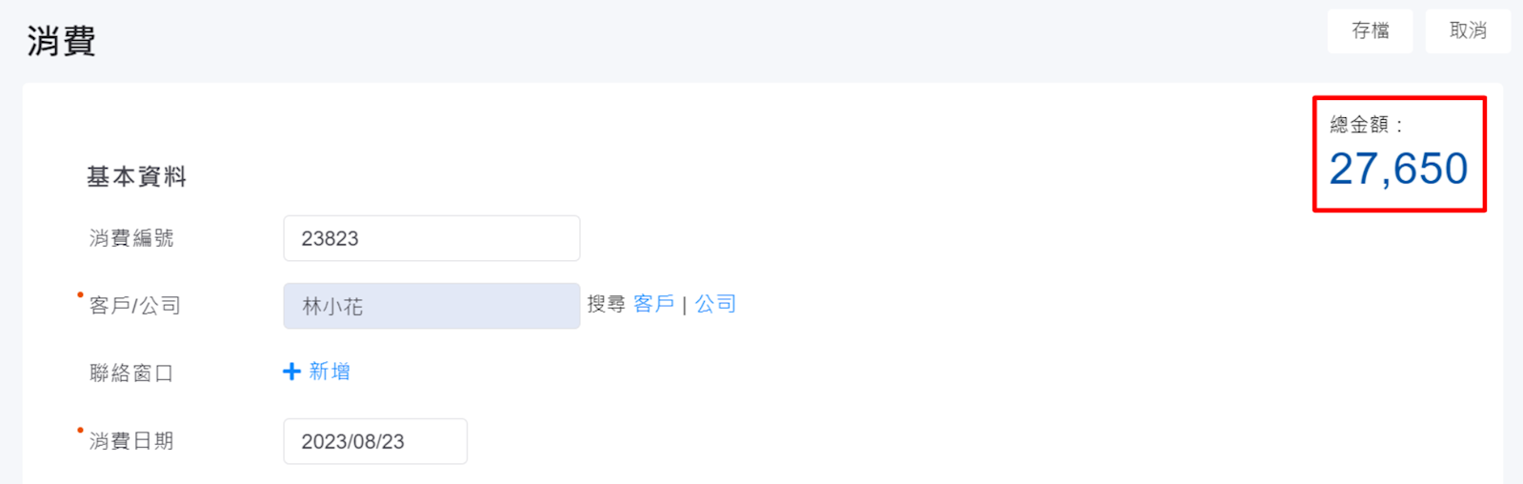
Task: Click the 客戶/公司 field label
Action: coord(134,306)
